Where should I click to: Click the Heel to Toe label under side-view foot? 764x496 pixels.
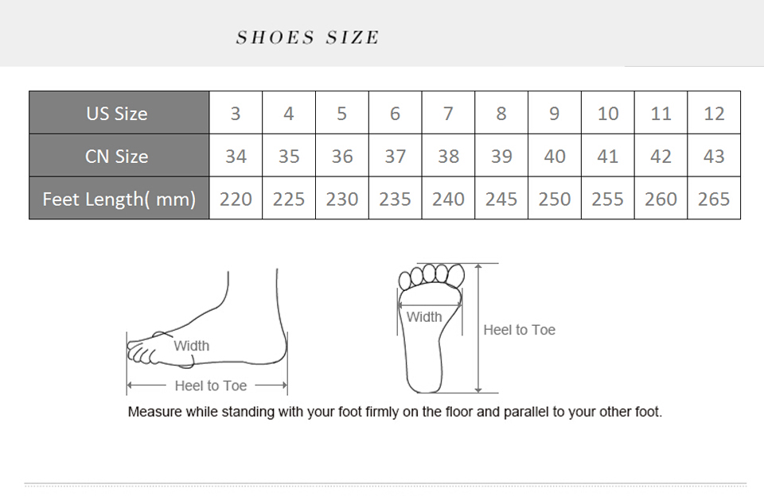point(211,386)
